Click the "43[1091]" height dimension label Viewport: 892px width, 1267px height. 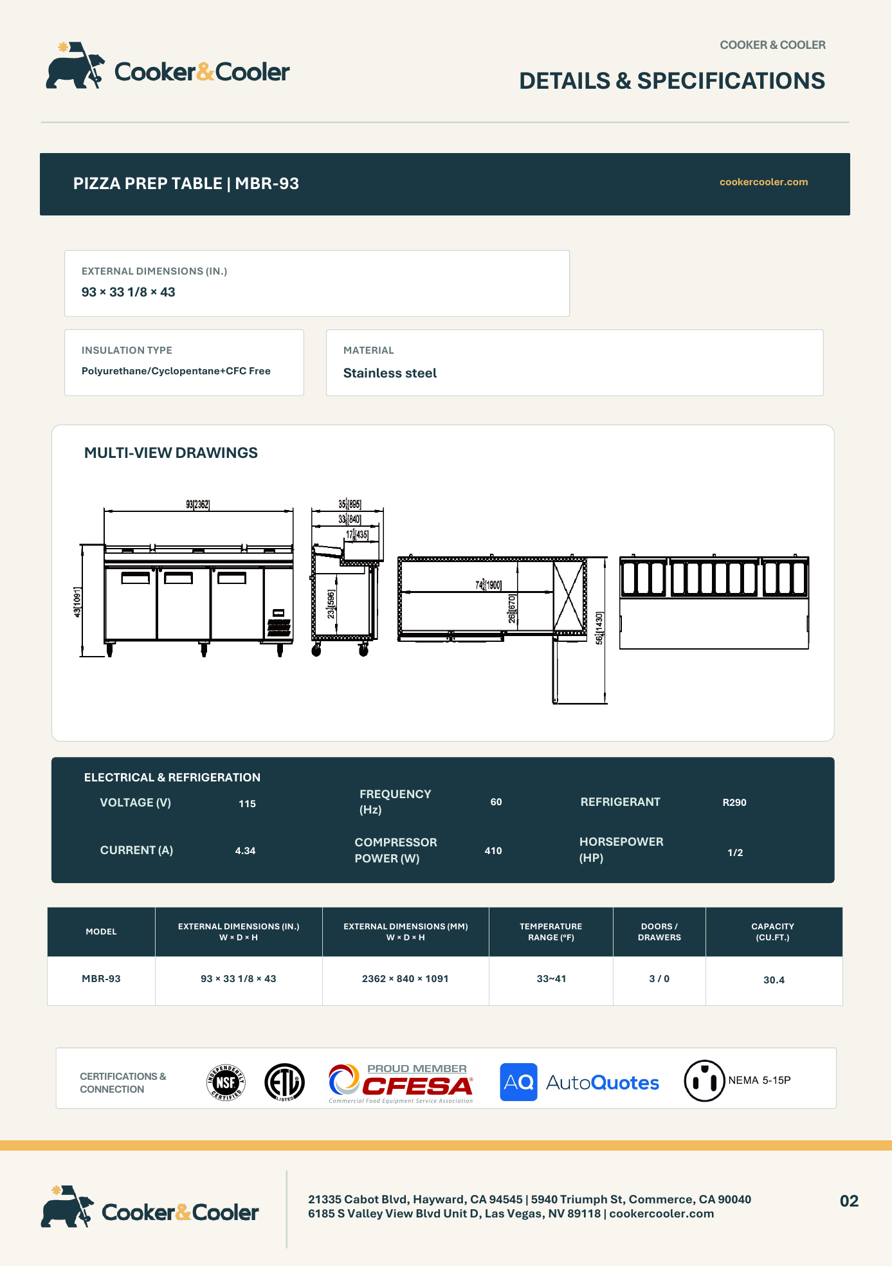78,602
